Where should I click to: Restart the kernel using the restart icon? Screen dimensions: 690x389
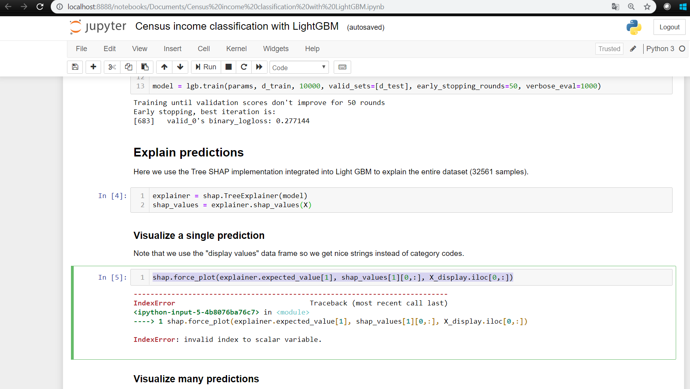(x=244, y=67)
